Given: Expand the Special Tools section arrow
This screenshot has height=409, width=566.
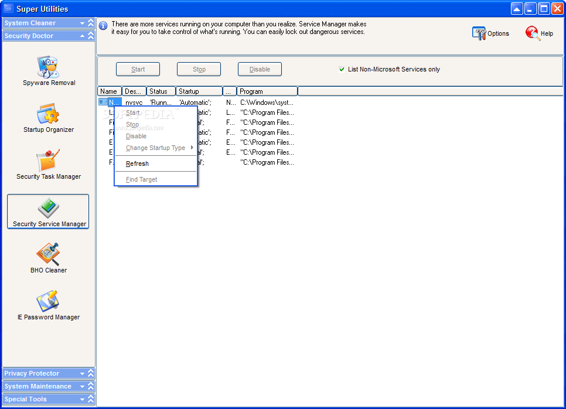Looking at the screenshot, I should pyautogui.click(x=82, y=399).
